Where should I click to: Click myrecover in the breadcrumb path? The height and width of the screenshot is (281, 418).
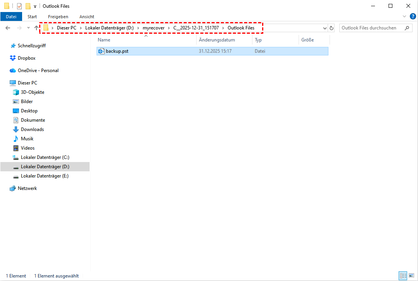pos(154,28)
